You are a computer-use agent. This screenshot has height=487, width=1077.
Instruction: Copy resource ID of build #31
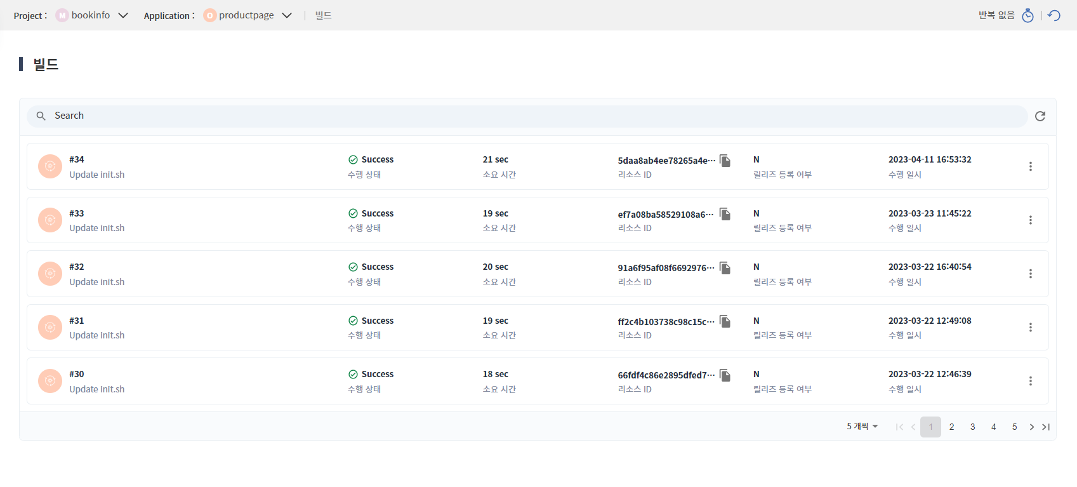point(725,321)
